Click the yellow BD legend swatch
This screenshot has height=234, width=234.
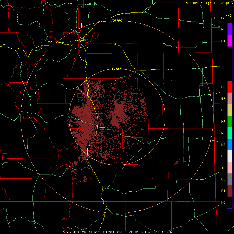tap(230, 110)
